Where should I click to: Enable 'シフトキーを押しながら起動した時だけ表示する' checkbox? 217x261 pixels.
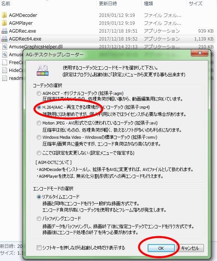(39, 247)
